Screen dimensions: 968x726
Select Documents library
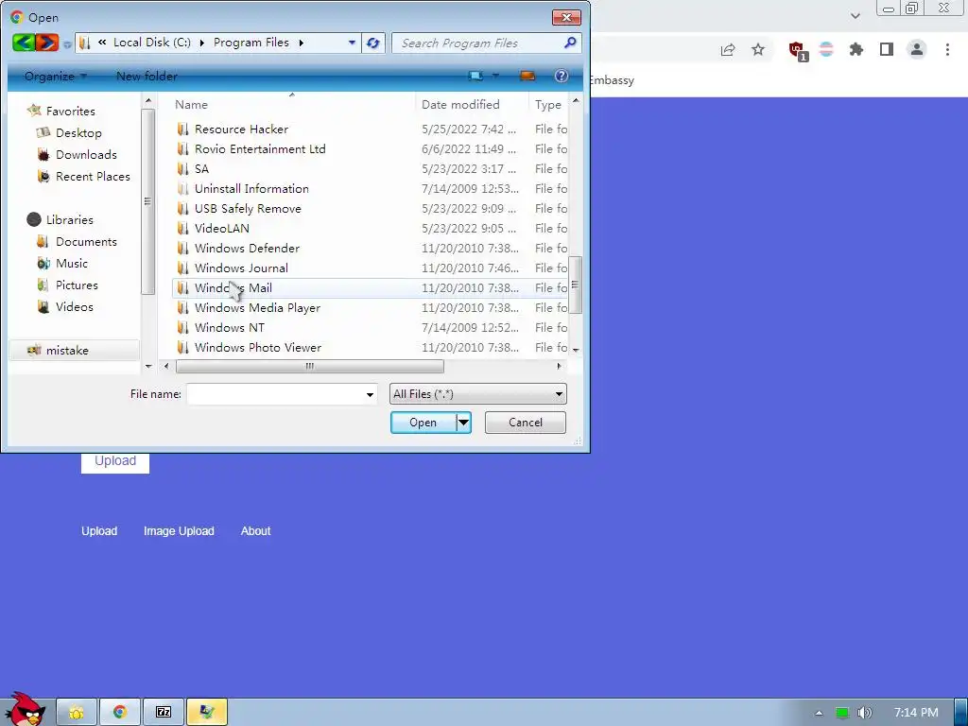point(86,241)
